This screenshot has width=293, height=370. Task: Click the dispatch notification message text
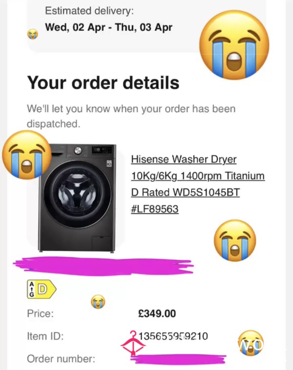[x=131, y=116]
